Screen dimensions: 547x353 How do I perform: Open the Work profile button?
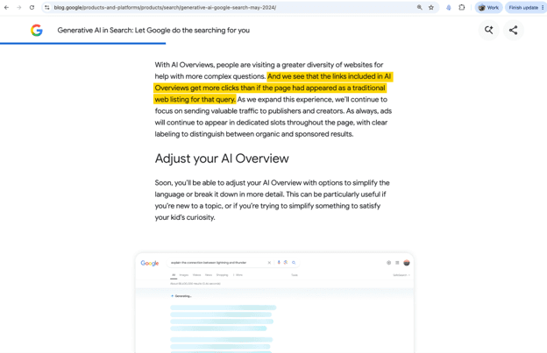pyautogui.click(x=488, y=7)
